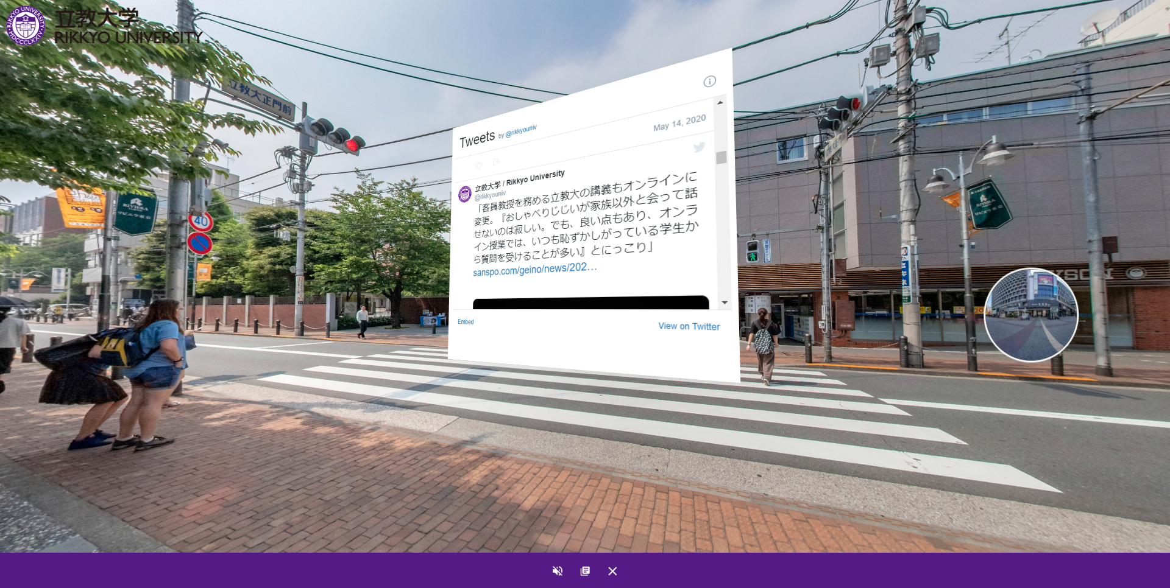Click the heart like icon on the tweet
The height and width of the screenshot is (588, 1170).
point(478,165)
